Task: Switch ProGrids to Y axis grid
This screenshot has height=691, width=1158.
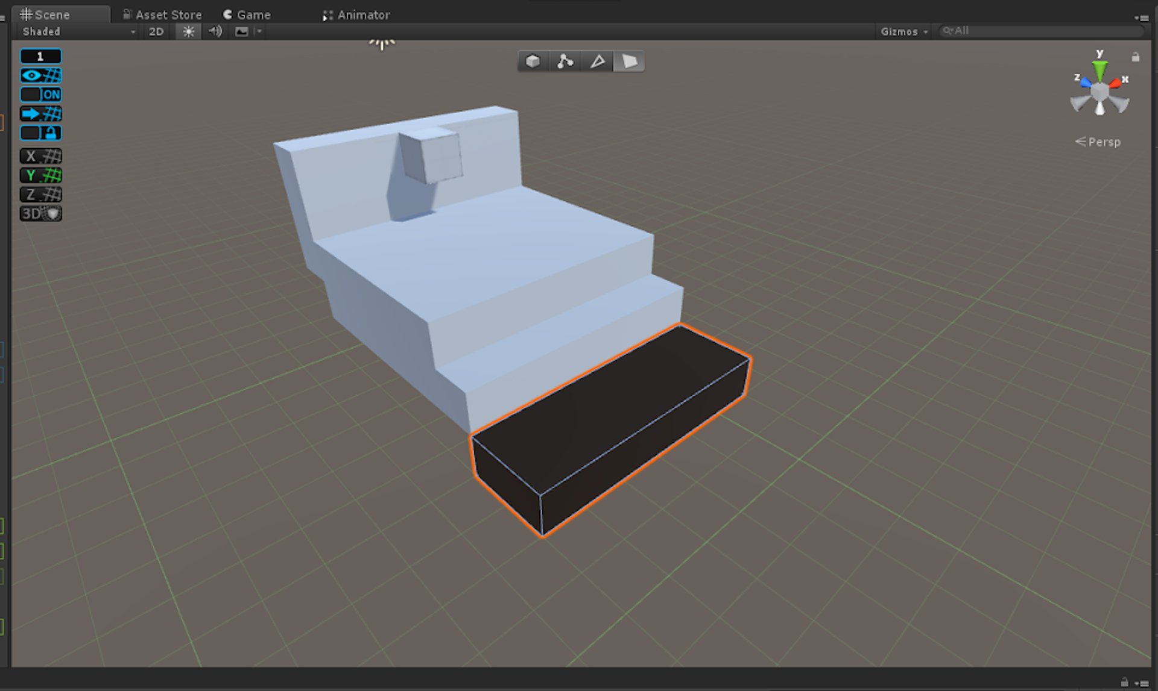Action: [41, 175]
